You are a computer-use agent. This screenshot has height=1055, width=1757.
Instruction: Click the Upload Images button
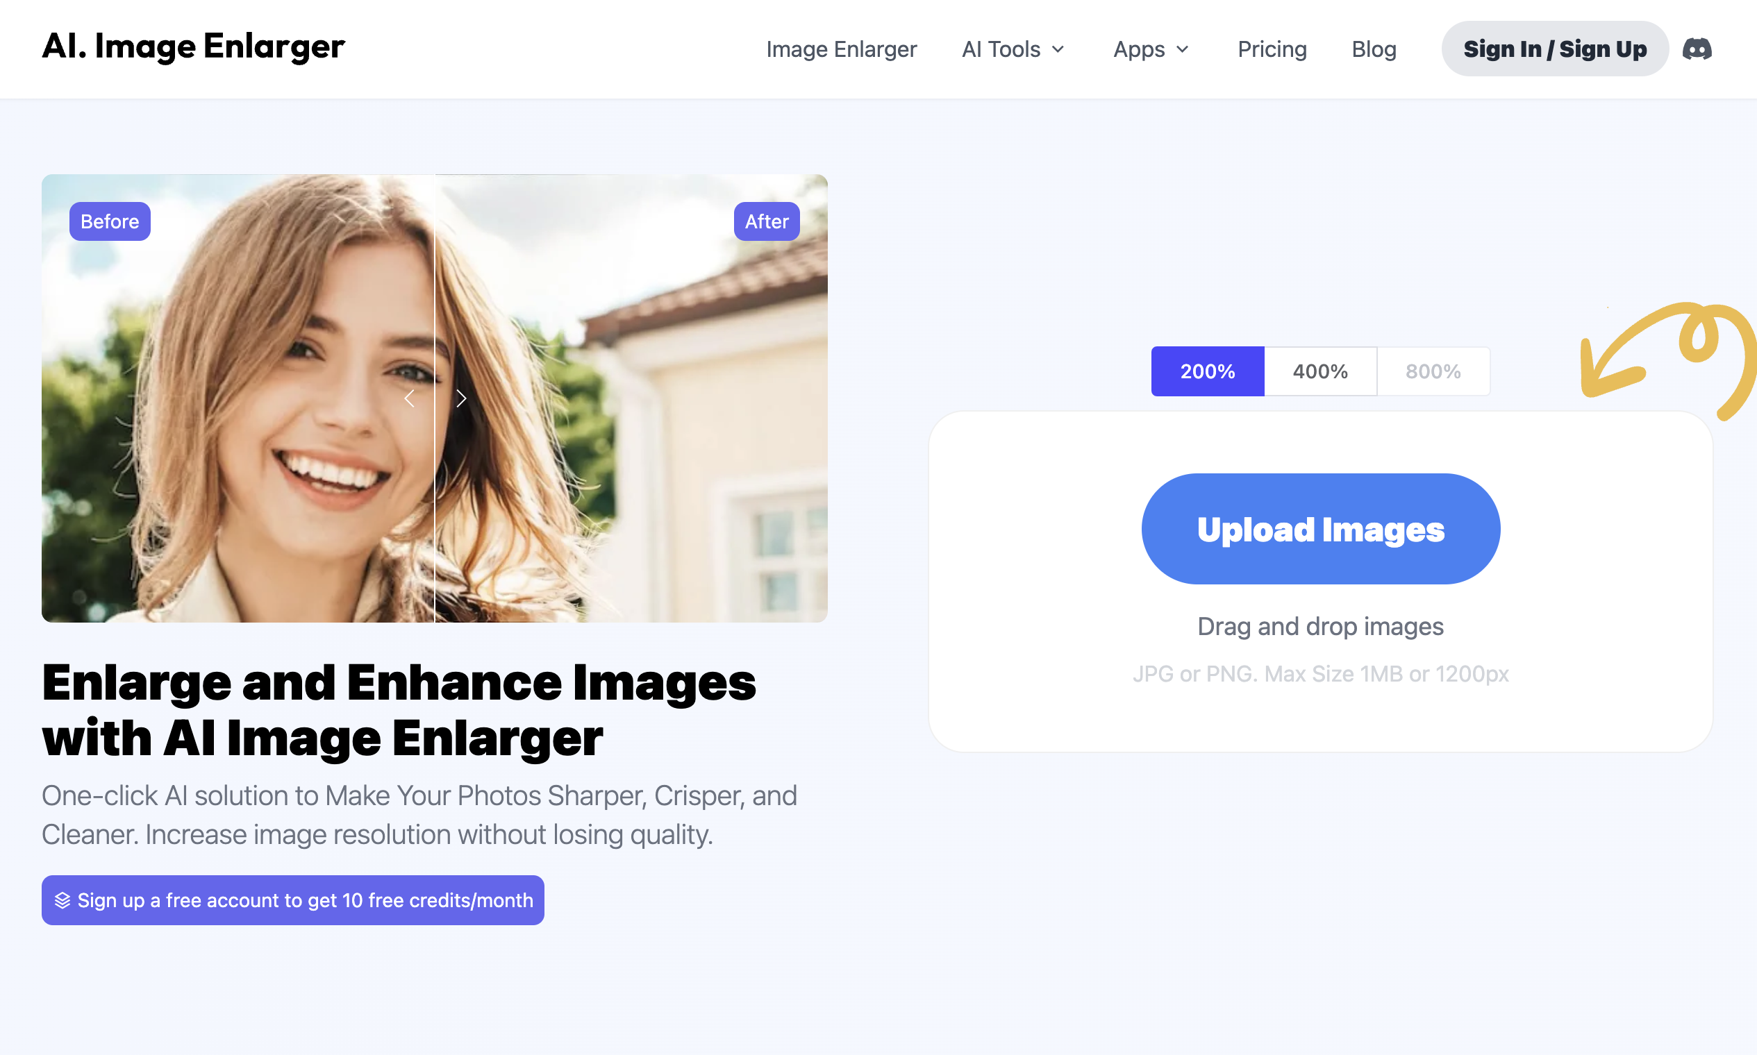pyautogui.click(x=1320, y=528)
